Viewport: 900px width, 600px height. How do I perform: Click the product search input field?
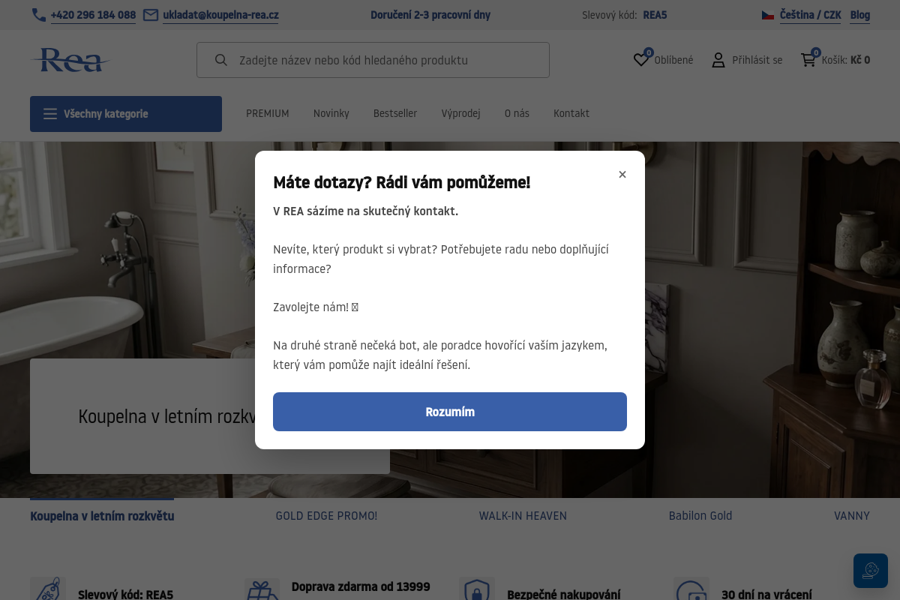pos(373,60)
